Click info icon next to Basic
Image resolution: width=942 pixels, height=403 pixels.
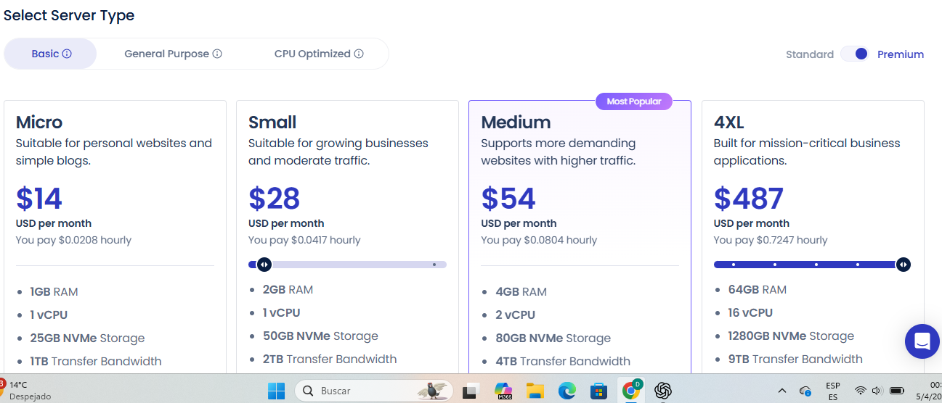click(x=67, y=54)
